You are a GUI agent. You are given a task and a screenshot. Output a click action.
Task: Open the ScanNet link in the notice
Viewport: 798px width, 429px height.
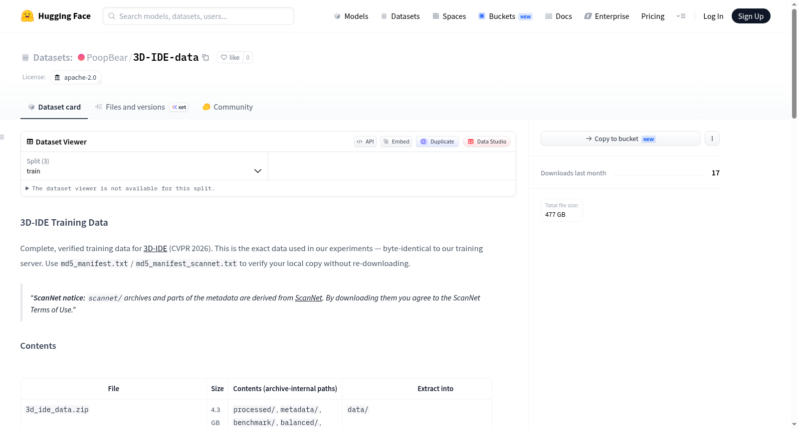tap(309, 297)
